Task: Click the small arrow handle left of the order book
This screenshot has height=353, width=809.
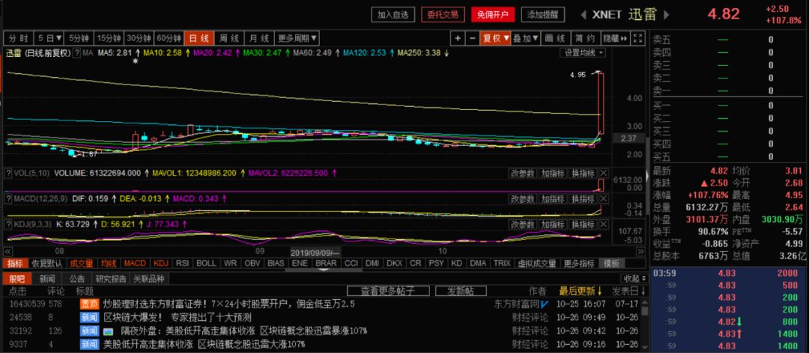Action: 648,176
